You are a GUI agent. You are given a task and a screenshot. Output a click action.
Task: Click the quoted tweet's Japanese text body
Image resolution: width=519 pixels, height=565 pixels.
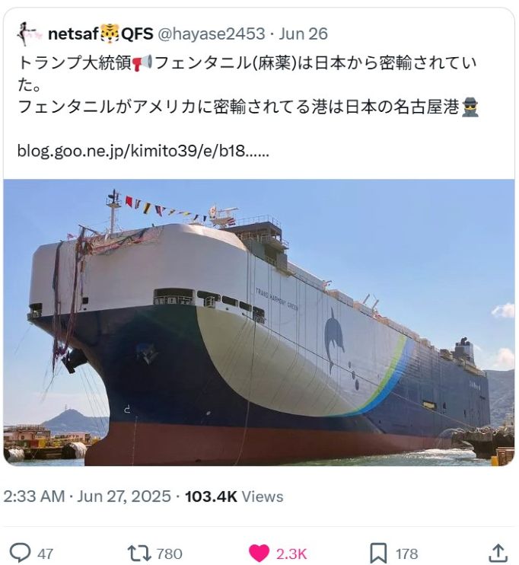[x=249, y=85]
